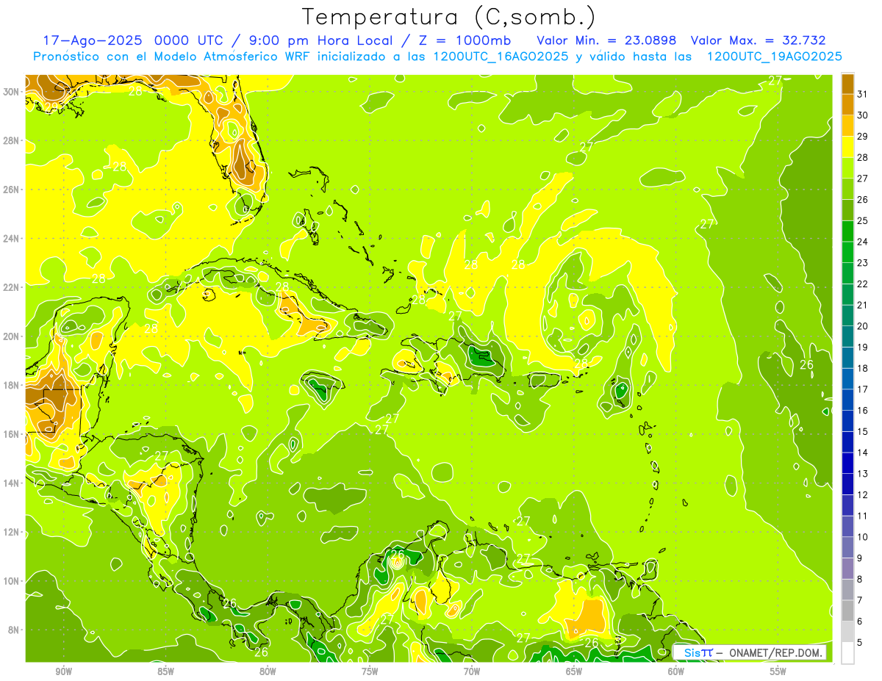Click the 60W longitude axis label
This screenshot has width=882, height=681.
tap(676, 672)
